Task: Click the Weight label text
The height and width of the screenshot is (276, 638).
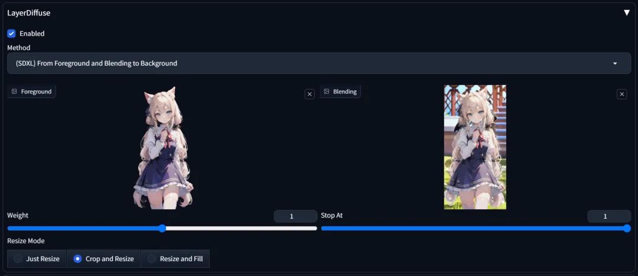Action: pyautogui.click(x=18, y=215)
